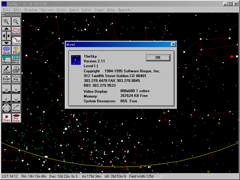Open the toolbox control menu box
The image size is (240, 180).
click(3, 14)
